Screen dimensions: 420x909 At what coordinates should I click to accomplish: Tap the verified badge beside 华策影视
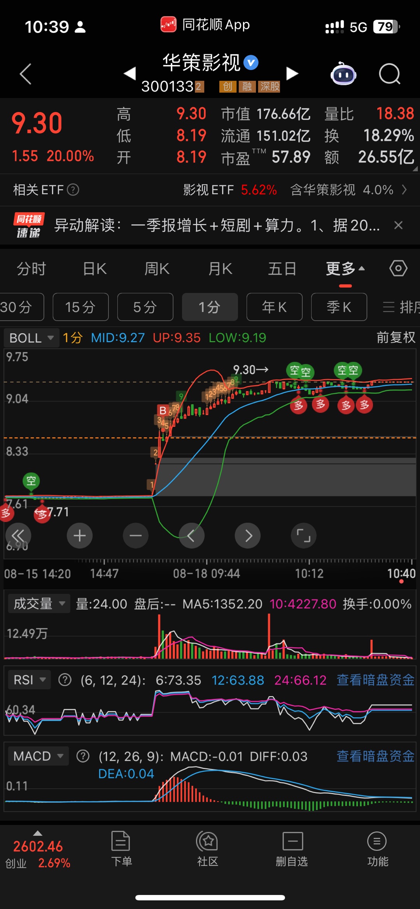[x=251, y=63]
